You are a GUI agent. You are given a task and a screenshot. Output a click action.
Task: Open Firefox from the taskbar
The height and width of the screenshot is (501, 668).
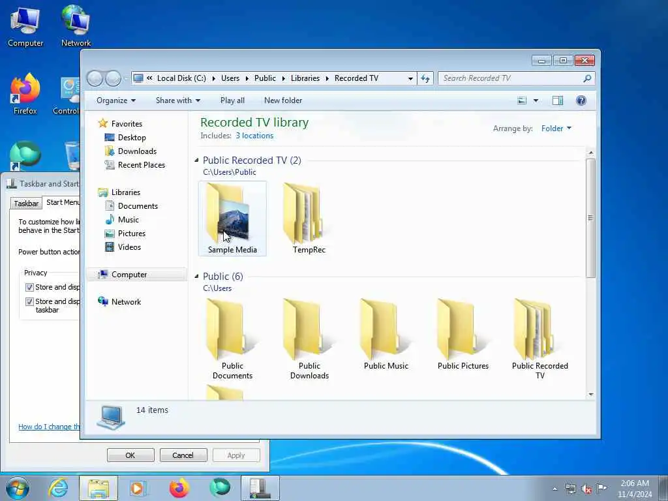coord(179,488)
